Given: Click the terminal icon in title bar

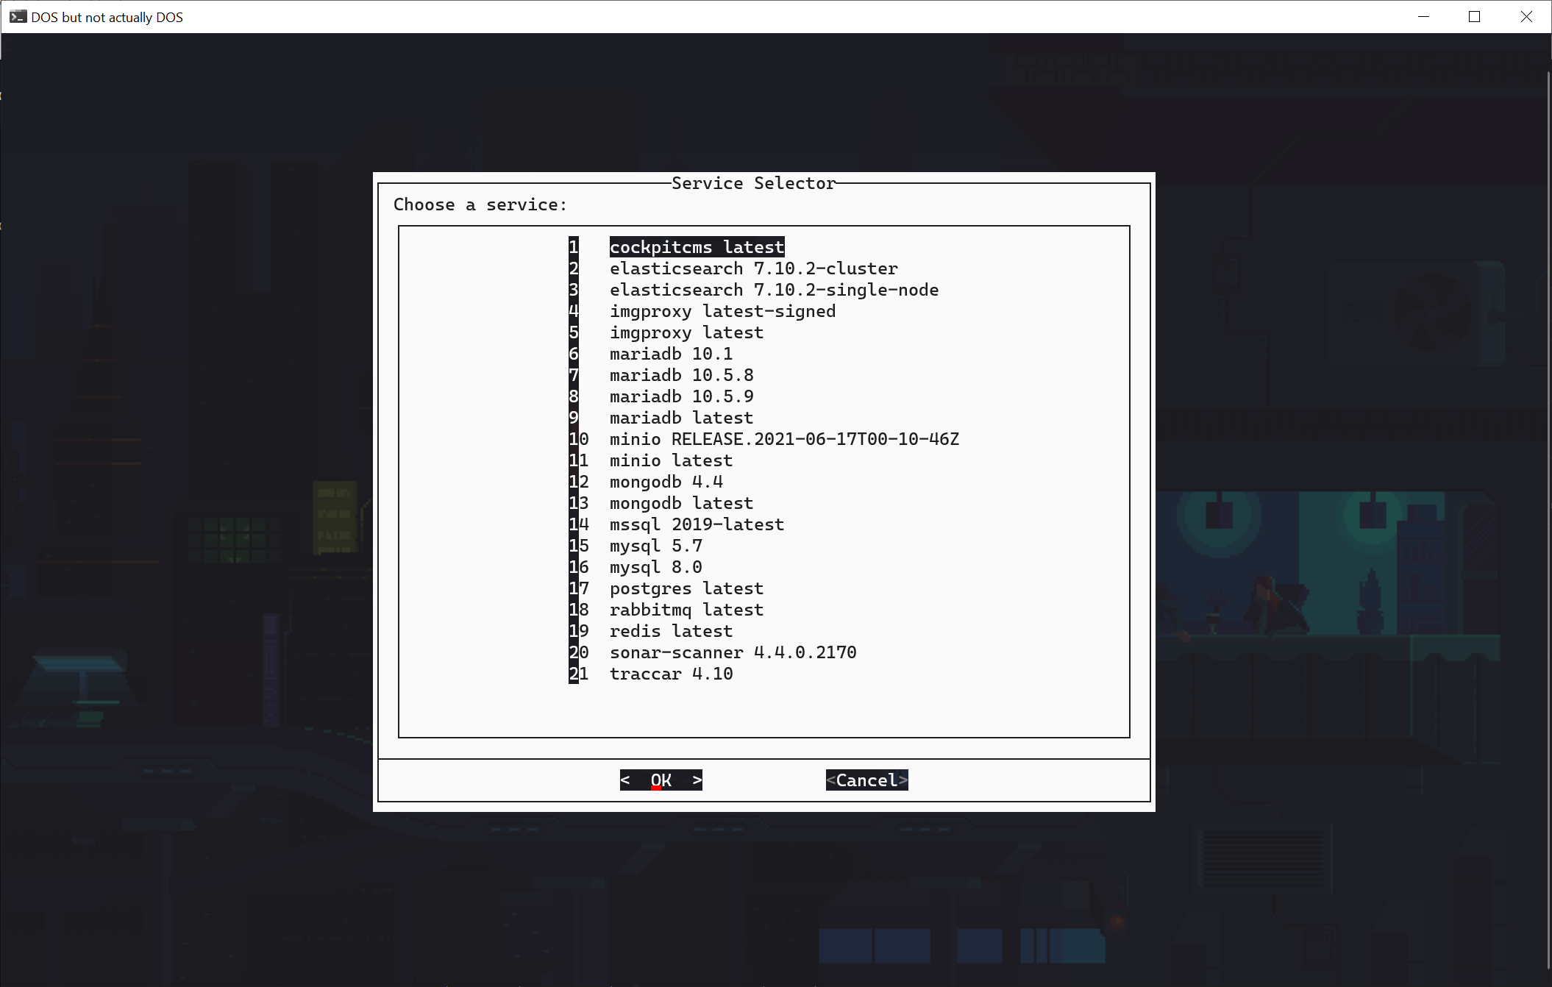Looking at the screenshot, I should [x=18, y=16].
